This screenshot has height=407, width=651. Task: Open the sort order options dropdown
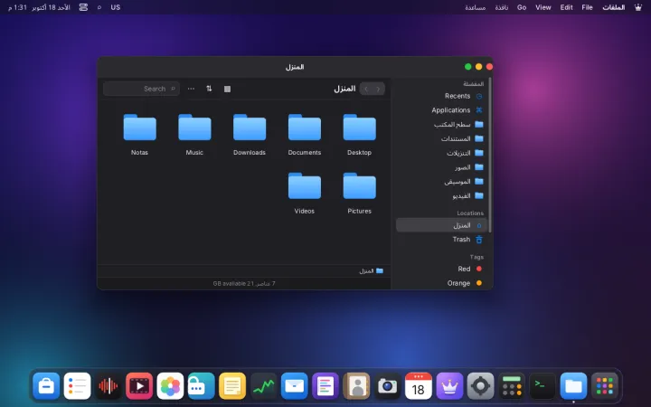(209, 89)
